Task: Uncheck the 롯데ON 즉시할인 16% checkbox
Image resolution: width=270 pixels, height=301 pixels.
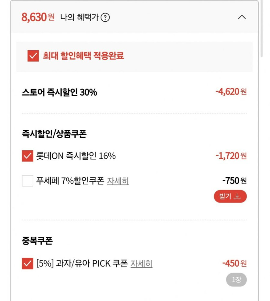Action: [27, 156]
